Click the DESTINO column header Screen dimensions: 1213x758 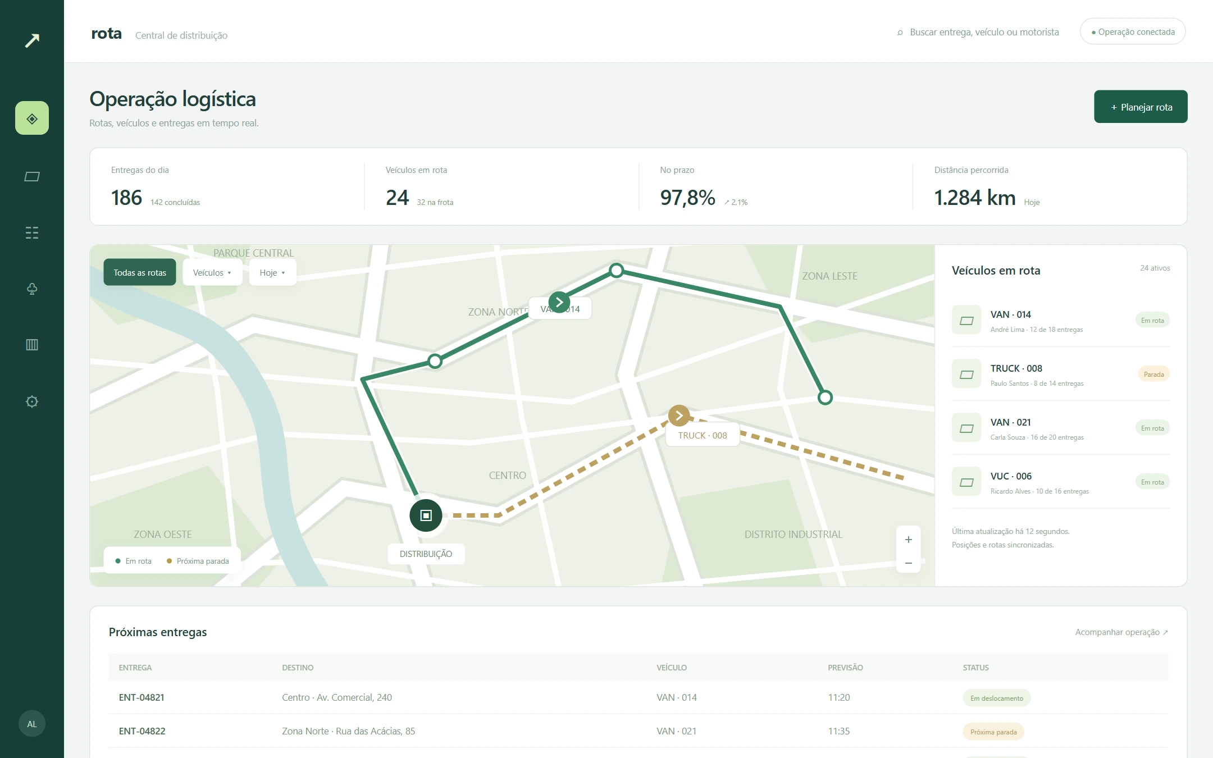298,668
